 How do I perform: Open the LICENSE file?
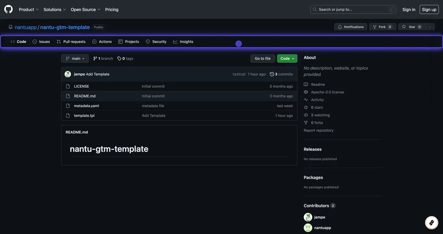coord(82,86)
